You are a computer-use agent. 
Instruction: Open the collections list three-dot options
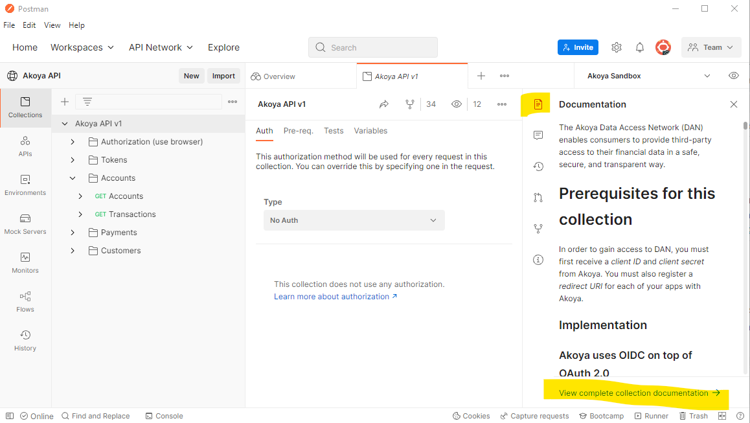233,102
